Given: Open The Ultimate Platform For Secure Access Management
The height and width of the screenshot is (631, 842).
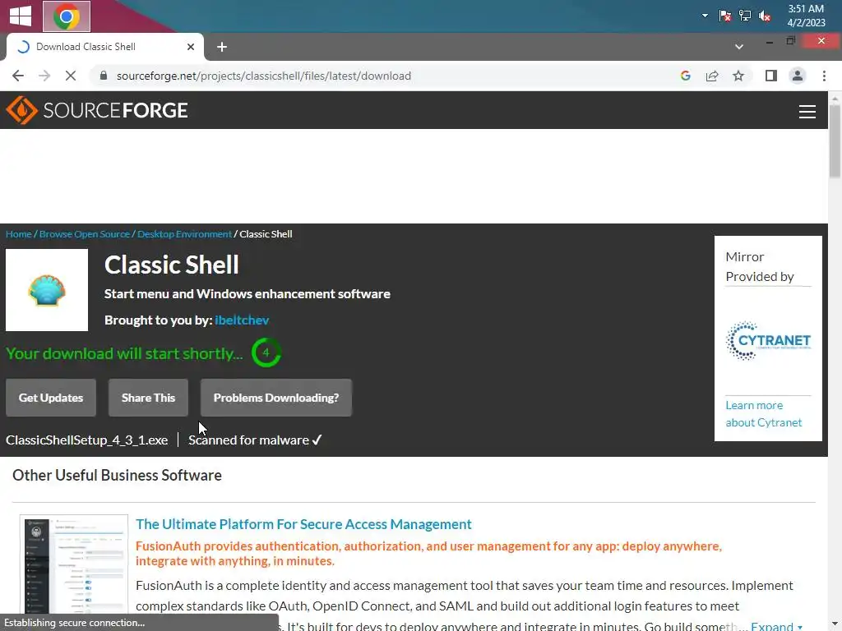Looking at the screenshot, I should 303,524.
